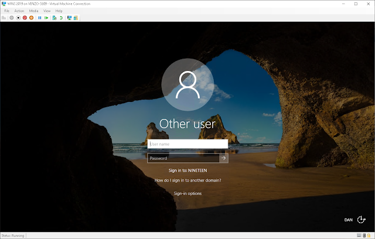This screenshot has height=239, width=375.
Task: Click the Enhanced Session monitor icon
Action: click(x=69, y=18)
